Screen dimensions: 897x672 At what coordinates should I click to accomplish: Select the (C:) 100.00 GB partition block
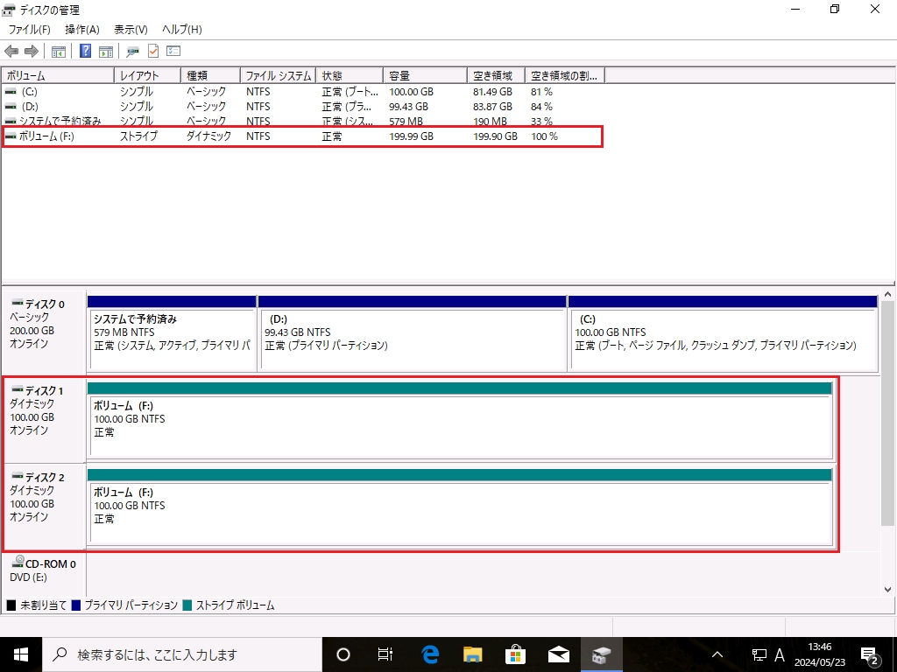(723, 333)
